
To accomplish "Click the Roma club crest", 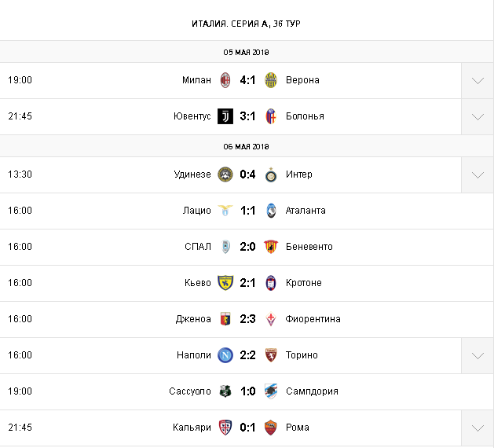I will pyautogui.click(x=271, y=428).
